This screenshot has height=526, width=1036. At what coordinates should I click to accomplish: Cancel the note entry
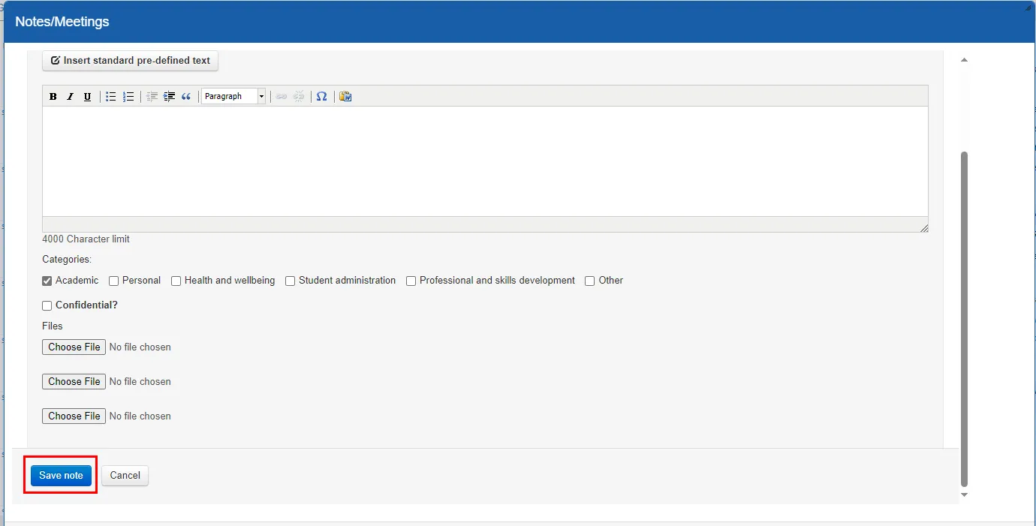pyautogui.click(x=125, y=475)
